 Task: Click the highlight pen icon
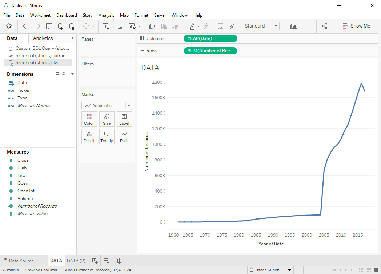[192, 26]
